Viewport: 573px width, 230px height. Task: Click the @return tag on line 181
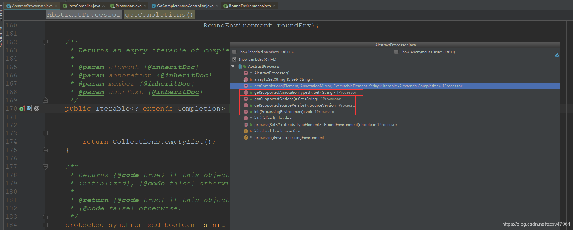93,200
